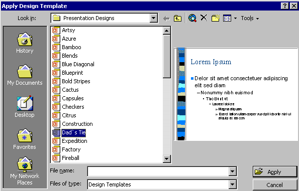Click the Cancel button
This screenshot has width=299, height=191.
275,184
